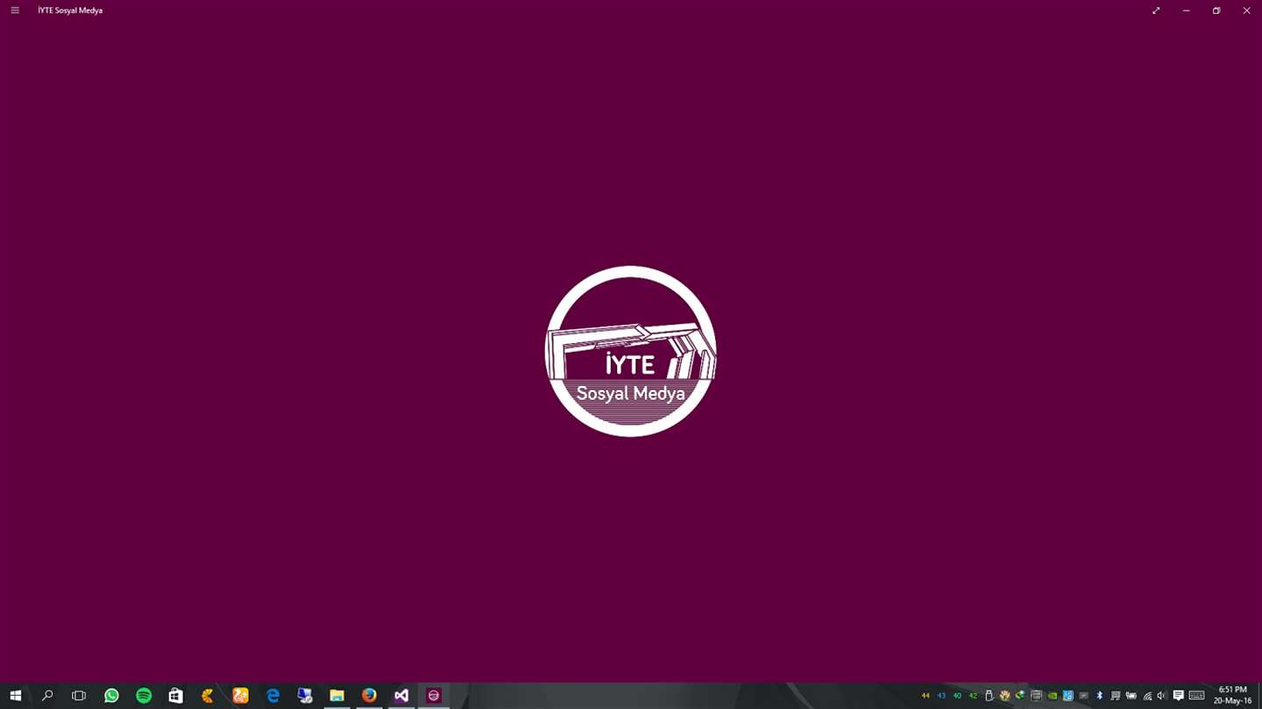This screenshot has height=709, width=1262.
Task: Minimize the İYTE Sosyal Medya window
Action: tap(1186, 11)
